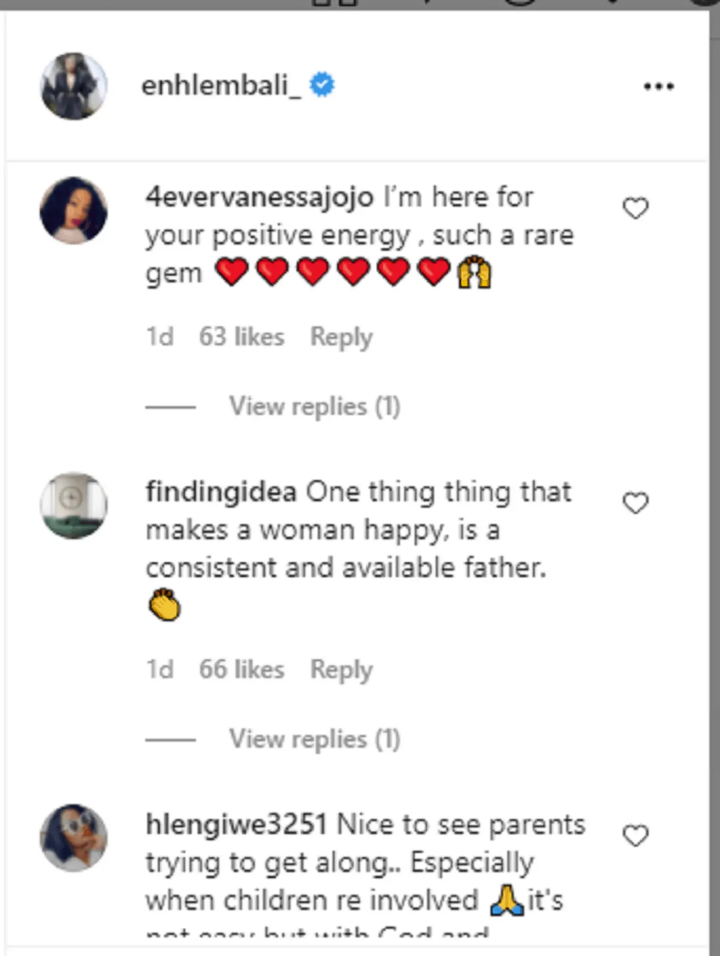Like the comment by 4evervanessajojo
Screen dimensions: 720x956
coord(636,208)
